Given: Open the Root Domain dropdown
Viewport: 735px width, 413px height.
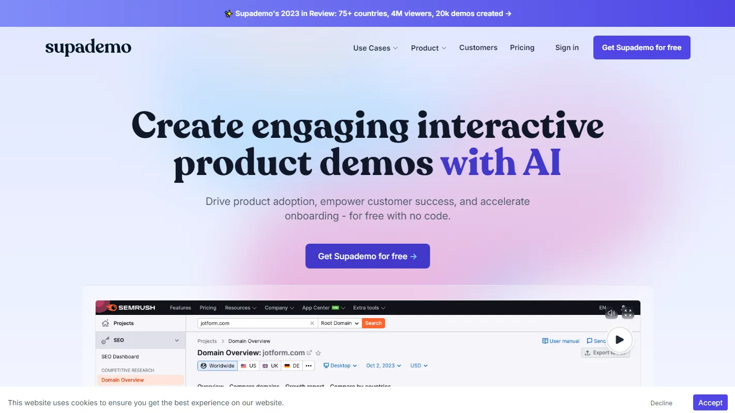Looking at the screenshot, I should 340,323.
